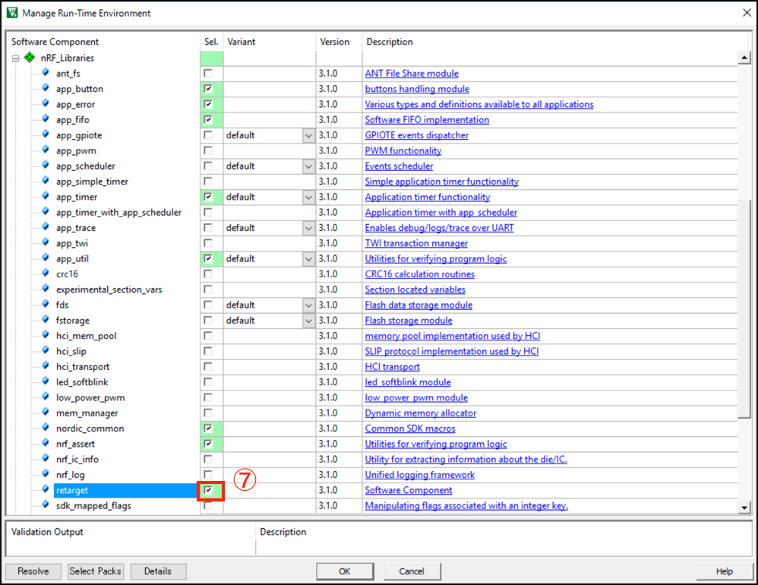The height and width of the screenshot is (585, 758).
Task: Click the Select Packs button
Action: [x=96, y=571]
